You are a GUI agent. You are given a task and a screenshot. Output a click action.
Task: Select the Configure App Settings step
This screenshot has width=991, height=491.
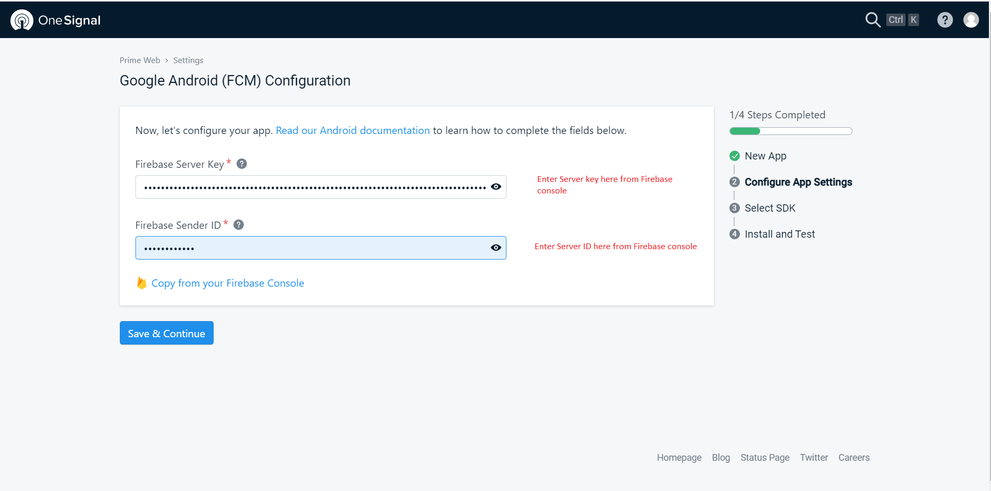coord(798,182)
